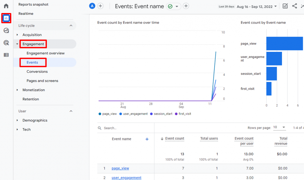The height and width of the screenshot is (180, 304).
Task: Click the search magnifier in the table toolbar
Action: [x=99, y=128]
